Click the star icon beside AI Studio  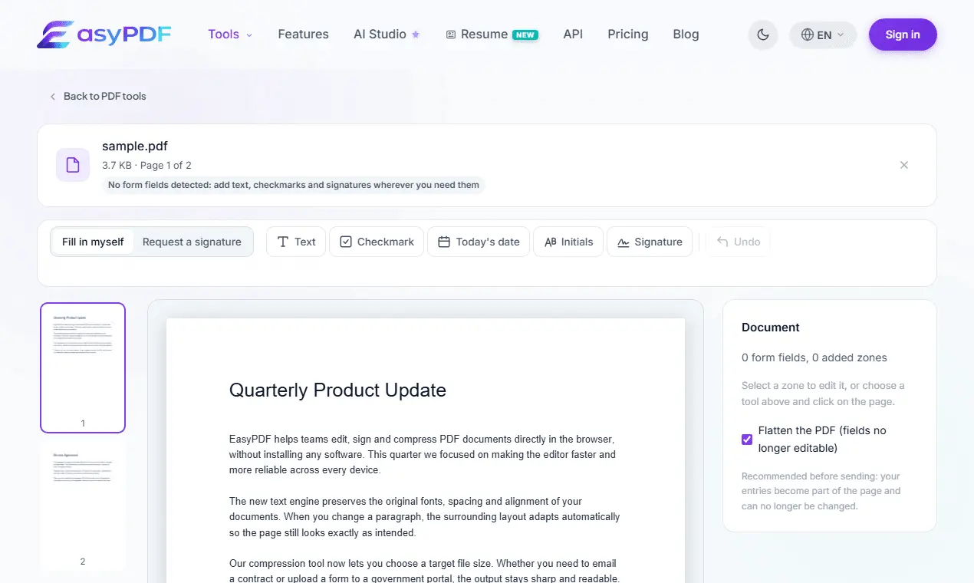pyautogui.click(x=416, y=35)
